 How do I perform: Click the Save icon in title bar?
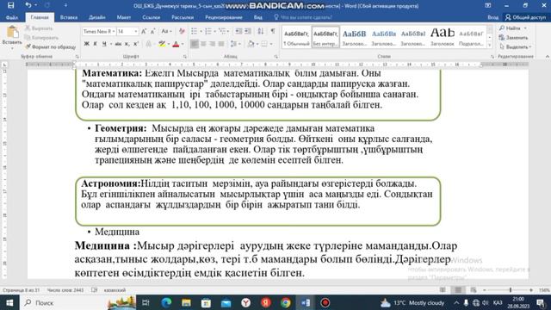coord(11,5)
